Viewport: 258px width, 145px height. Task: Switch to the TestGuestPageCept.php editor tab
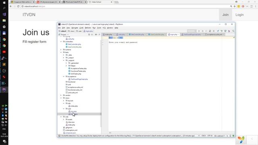click(x=192, y=34)
